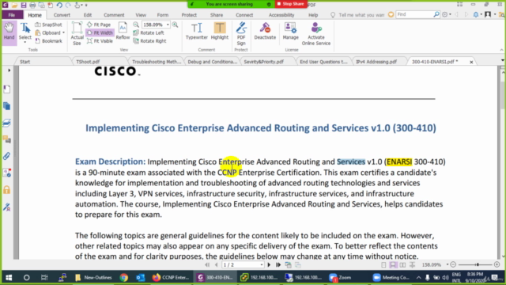Enable single page view mode
506x285 pixels.
click(x=383, y=265)
